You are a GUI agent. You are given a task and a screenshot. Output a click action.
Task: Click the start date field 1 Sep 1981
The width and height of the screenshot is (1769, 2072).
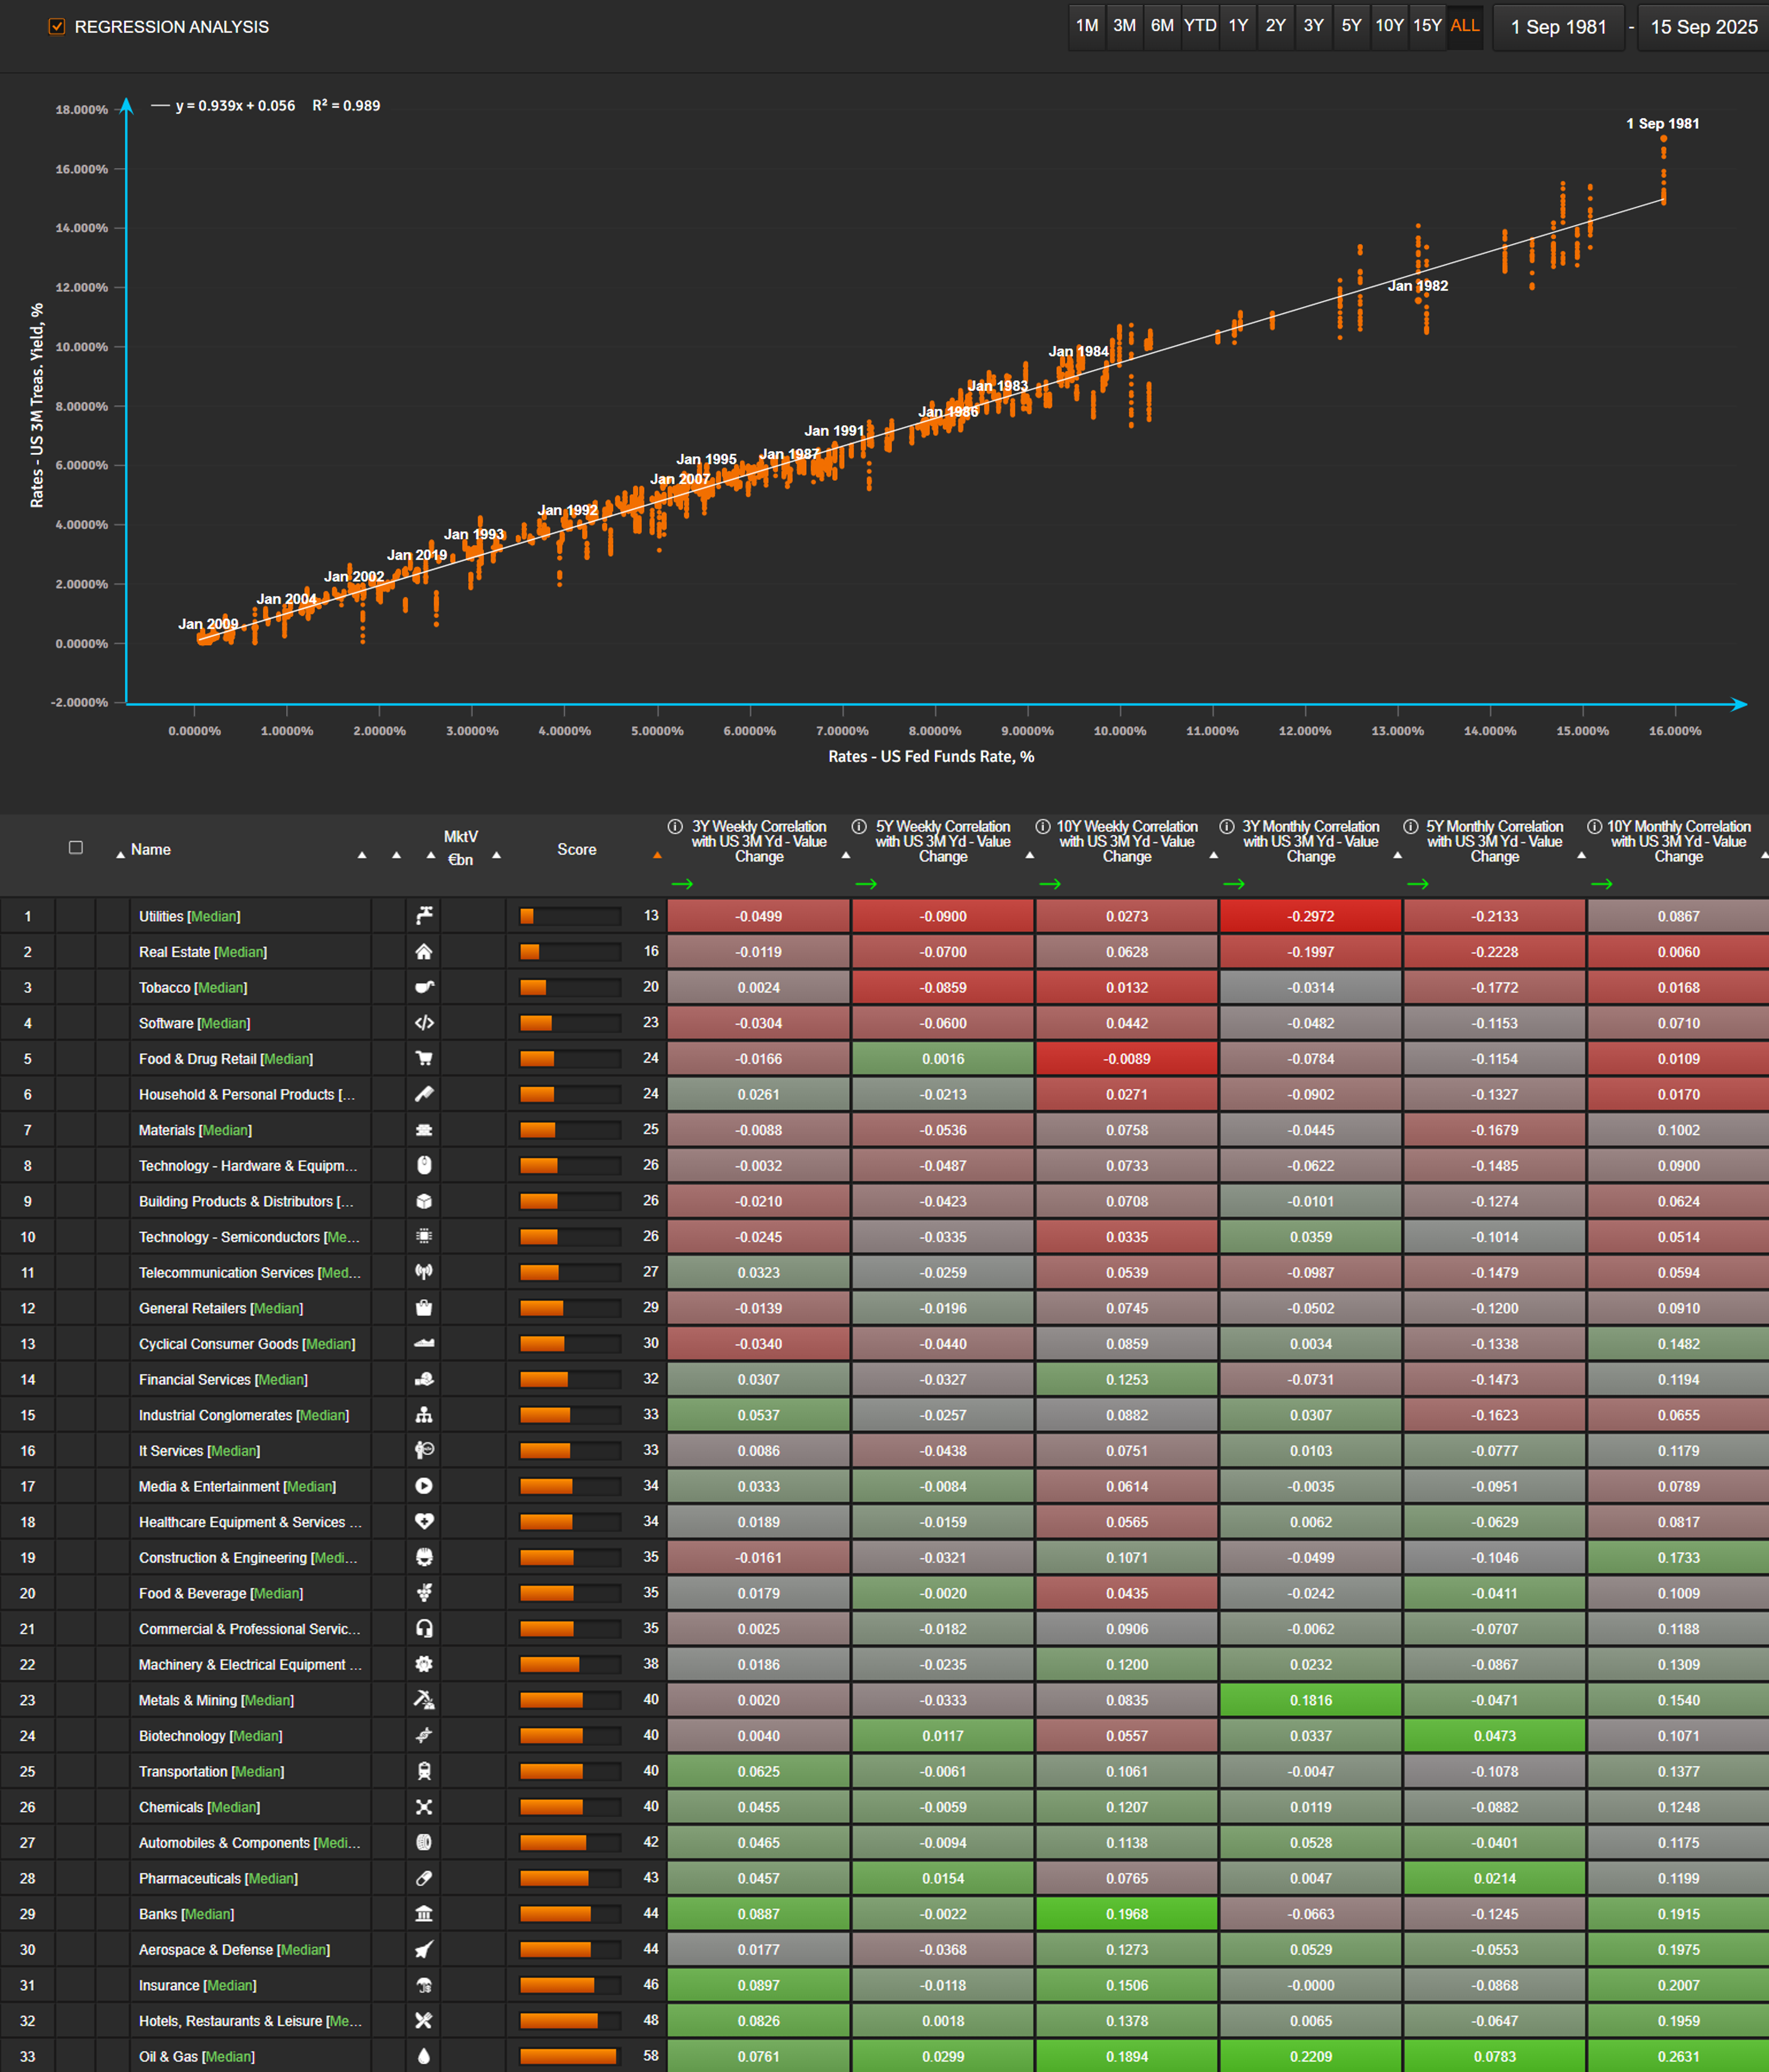coord(1558,27)
